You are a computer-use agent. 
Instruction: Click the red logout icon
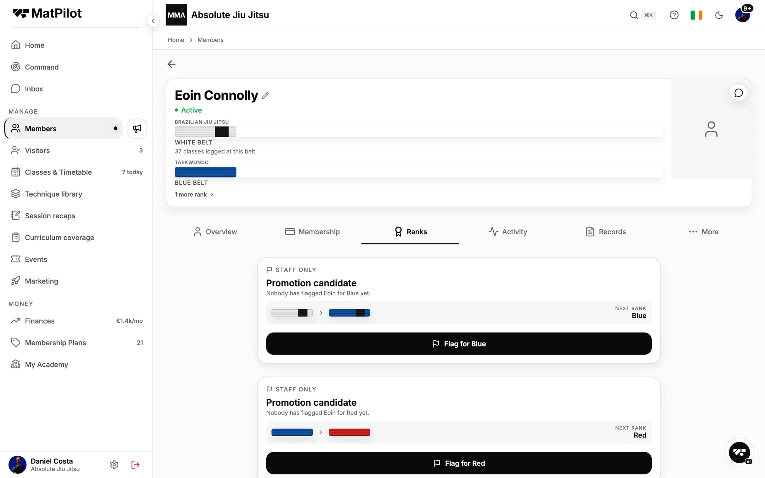click(135, 465)
